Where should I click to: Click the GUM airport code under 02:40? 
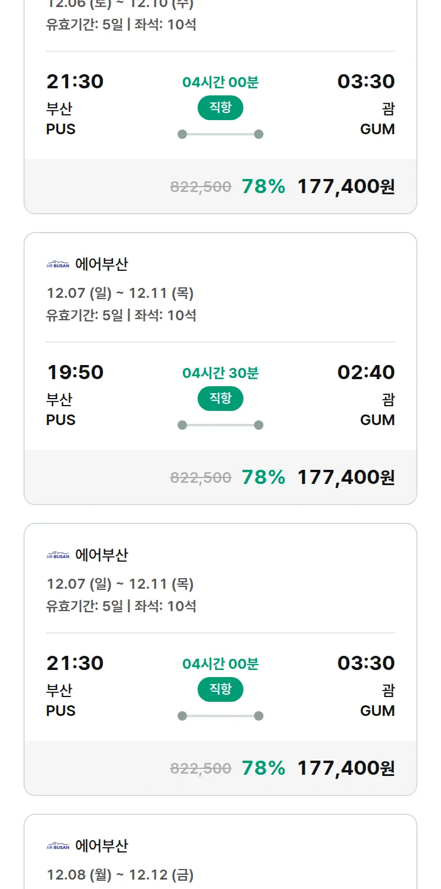[377, 420]
